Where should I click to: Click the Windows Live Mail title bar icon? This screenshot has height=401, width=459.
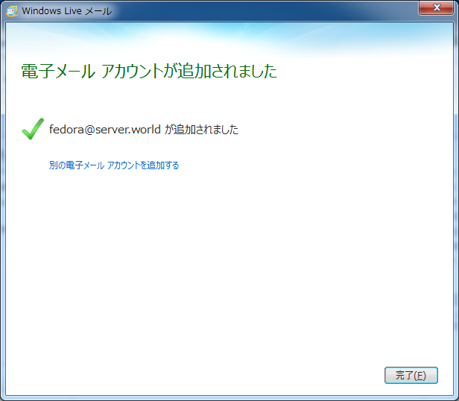tap(12, 11)
